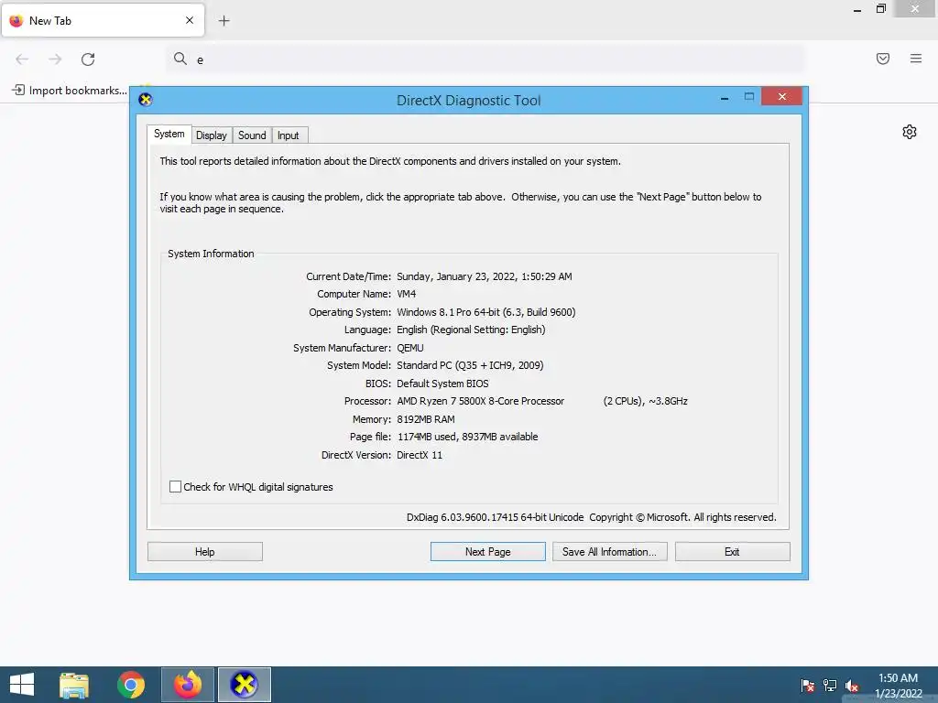Click the network tray icon
Image resolution: width=938 pixels, height=703 pixels.
tap(830, 686)
